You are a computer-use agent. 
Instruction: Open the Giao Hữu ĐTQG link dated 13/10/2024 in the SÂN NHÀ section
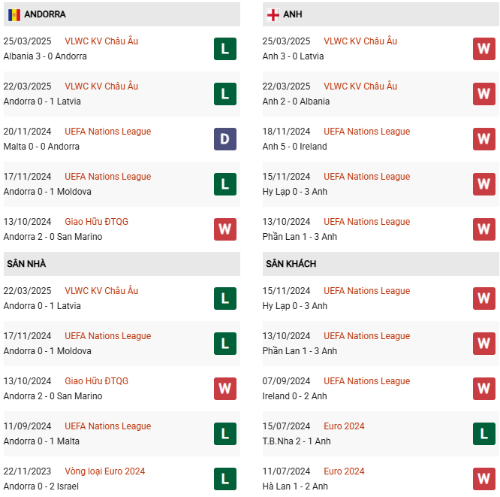(x=96, y=381)
